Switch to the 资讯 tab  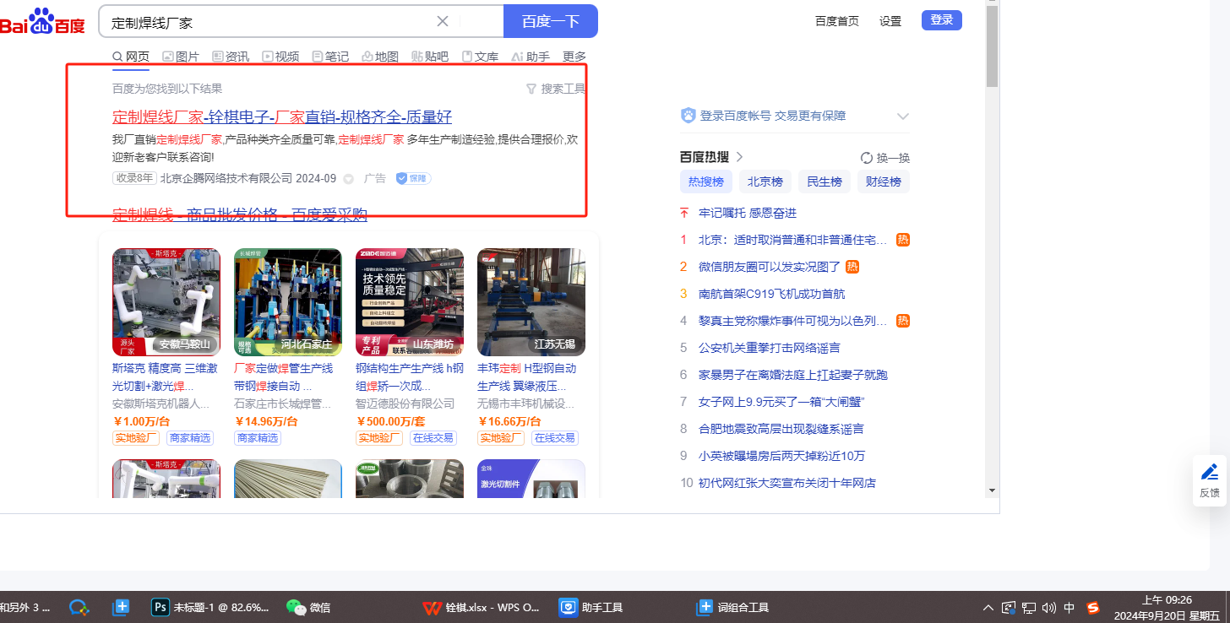tap(231, 57)
